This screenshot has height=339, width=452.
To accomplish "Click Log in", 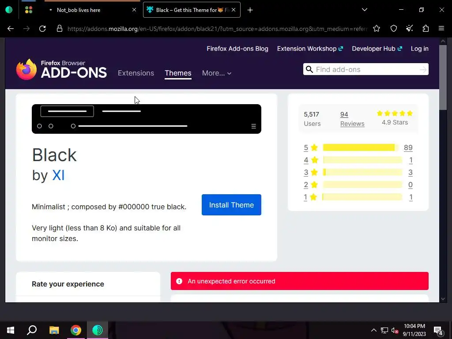I will [419, 49].
